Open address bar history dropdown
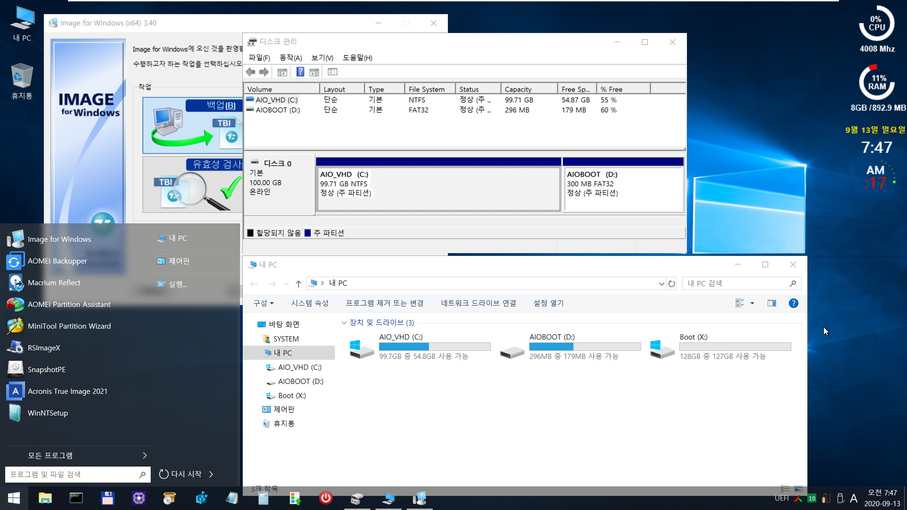This screenshot has height=510, width=907. pos(661,283)
